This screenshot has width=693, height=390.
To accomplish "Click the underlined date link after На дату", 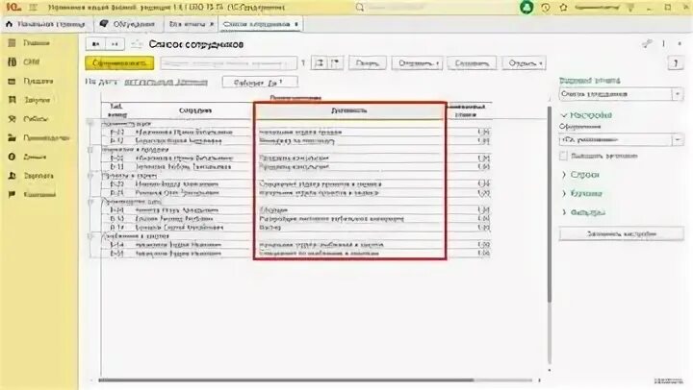I will pyautogui.click(x=166, y=82).
